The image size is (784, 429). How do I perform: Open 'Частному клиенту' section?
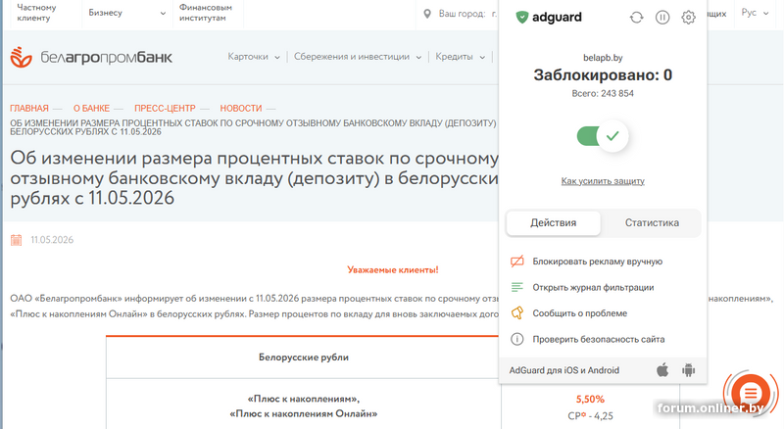point(36,13)
